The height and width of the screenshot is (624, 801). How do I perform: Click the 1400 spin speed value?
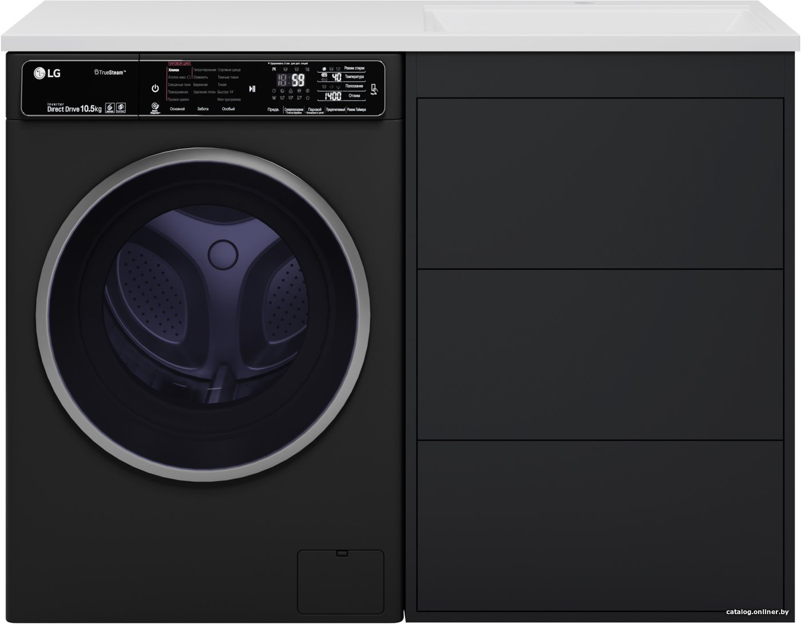(334, 95)
